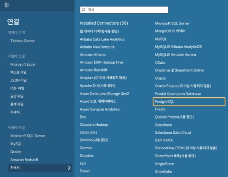228x177 pixels.
Task: Select Salesforce connector
Action: pos(163,125)
